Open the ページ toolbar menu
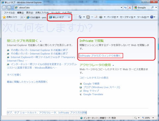 [113, 17]
